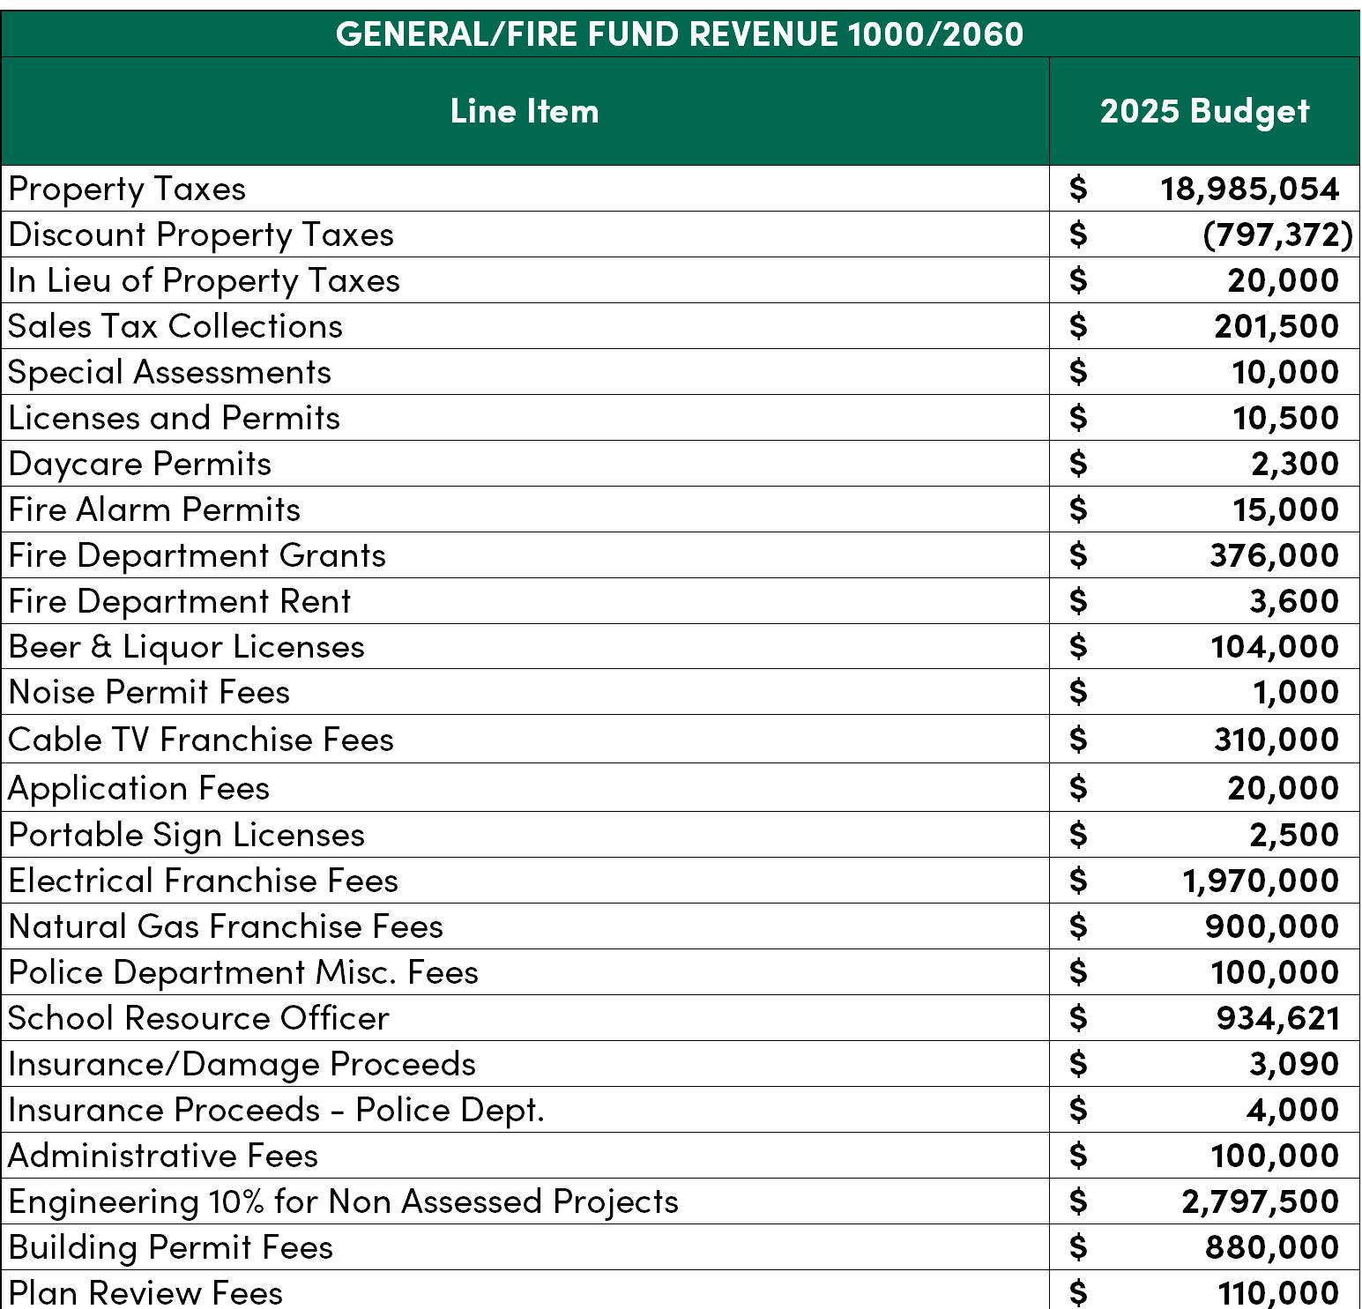1362x1309 pixels.
Task: Click 'Administrative Fees' label
Action: (163, 1157)
